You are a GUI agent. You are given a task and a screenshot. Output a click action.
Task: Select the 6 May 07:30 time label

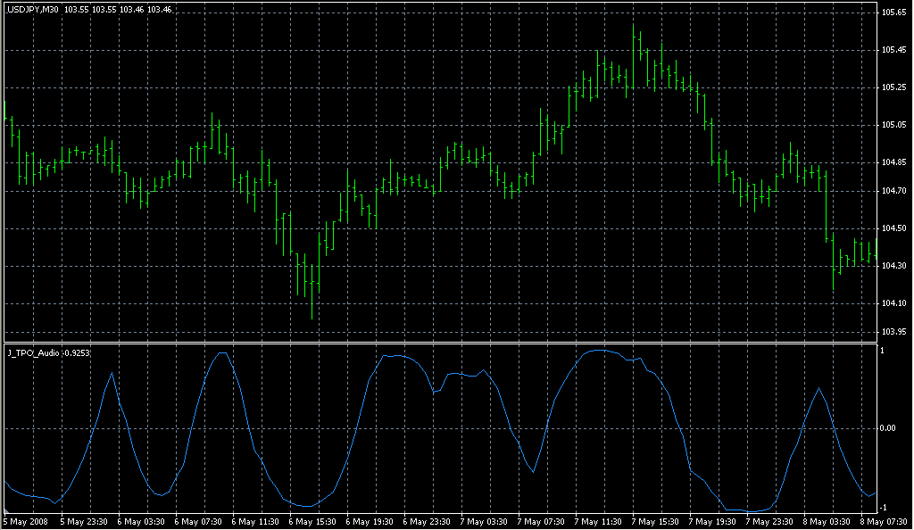tap(198, 522)
